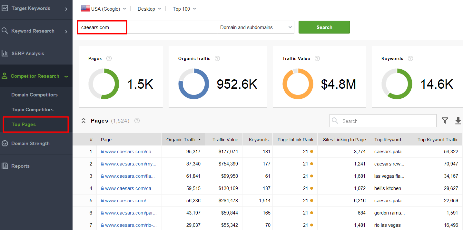Open www.caesars.com/my... page link

pos(131,164)
